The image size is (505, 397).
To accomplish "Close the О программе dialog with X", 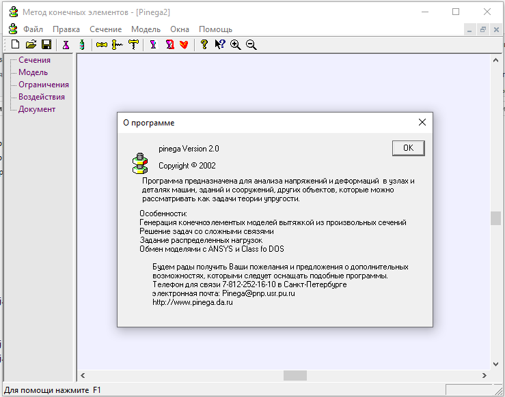I will coord(422,122).
